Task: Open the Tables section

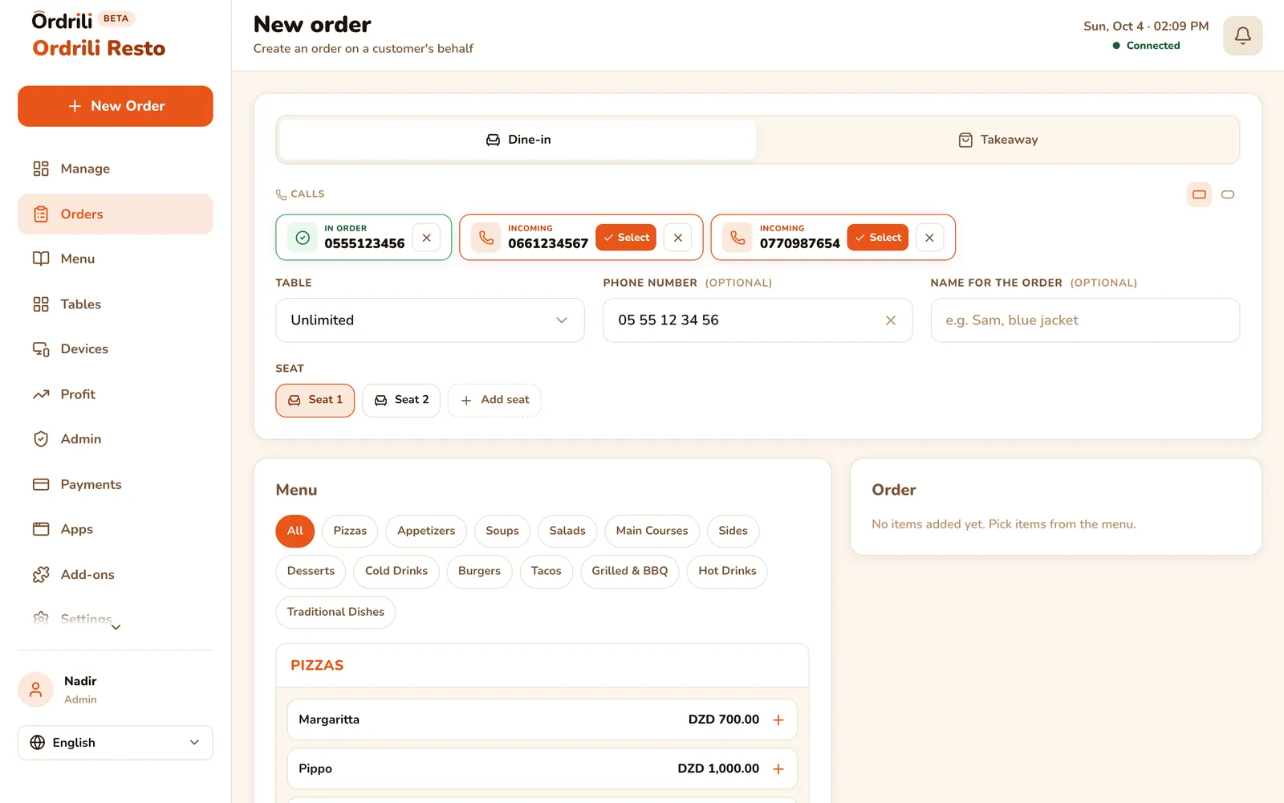Action: 116,304
